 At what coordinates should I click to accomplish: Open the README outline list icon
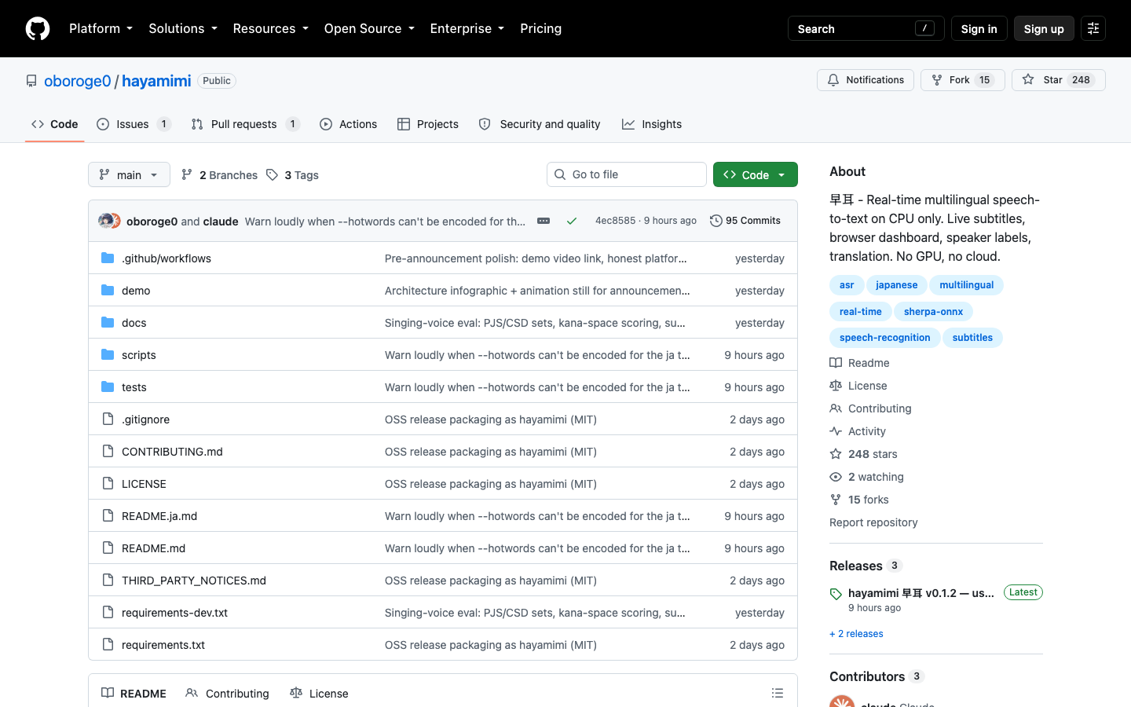(x=778, y=693)
